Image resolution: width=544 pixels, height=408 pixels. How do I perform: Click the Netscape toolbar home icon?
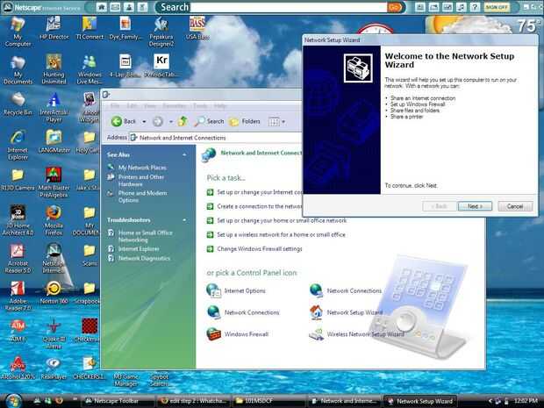coord(101,7)
